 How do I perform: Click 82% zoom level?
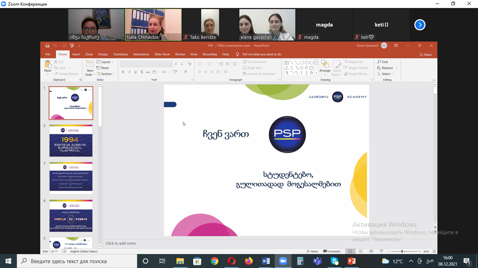[x=426, y=251]
